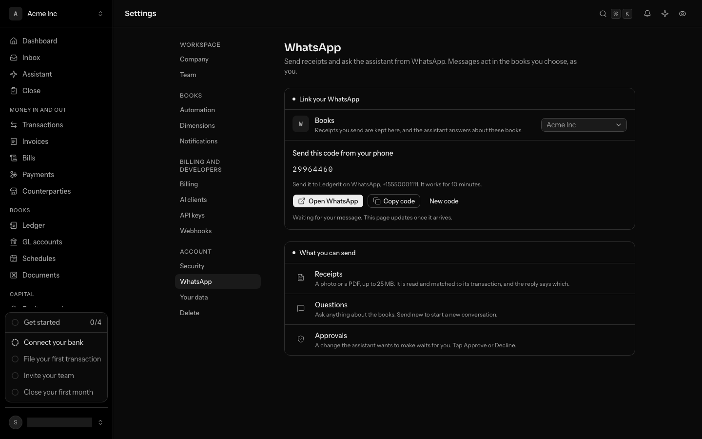Click the Questions chat bubble icon
The height and width of the screenshot is (439, 702).
click(301, 308)
